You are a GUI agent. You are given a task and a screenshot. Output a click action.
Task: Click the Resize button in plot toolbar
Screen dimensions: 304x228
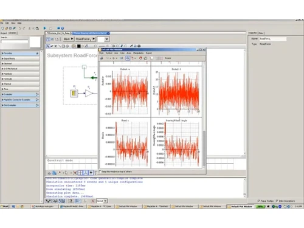pyautogui.click(x=168, y=58)
